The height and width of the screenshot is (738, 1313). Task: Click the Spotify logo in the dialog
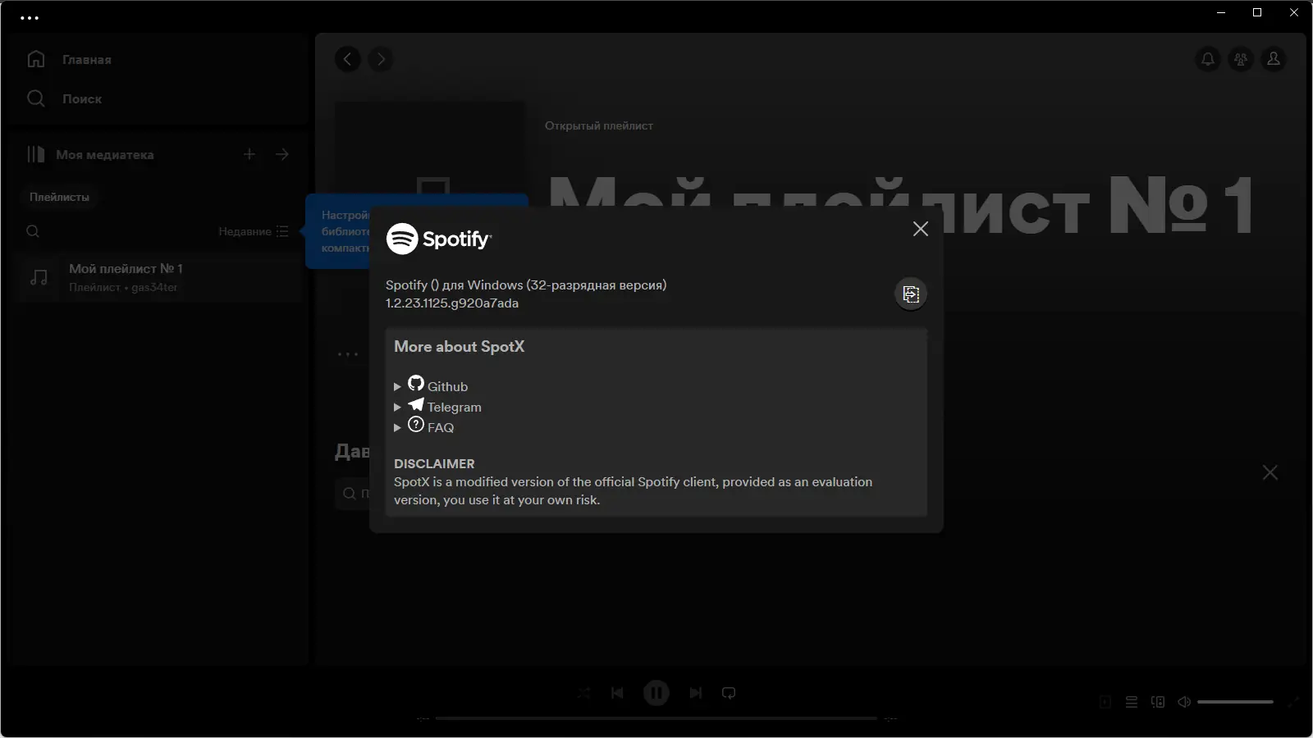point(441,239)
